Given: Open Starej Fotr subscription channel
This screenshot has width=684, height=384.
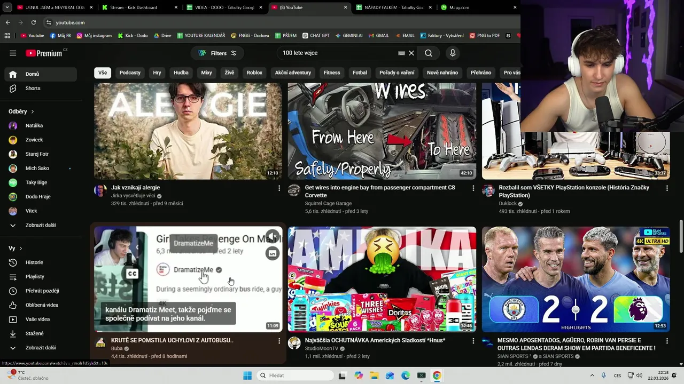Looking at the screenshot, I should click(x=40, y=154).
